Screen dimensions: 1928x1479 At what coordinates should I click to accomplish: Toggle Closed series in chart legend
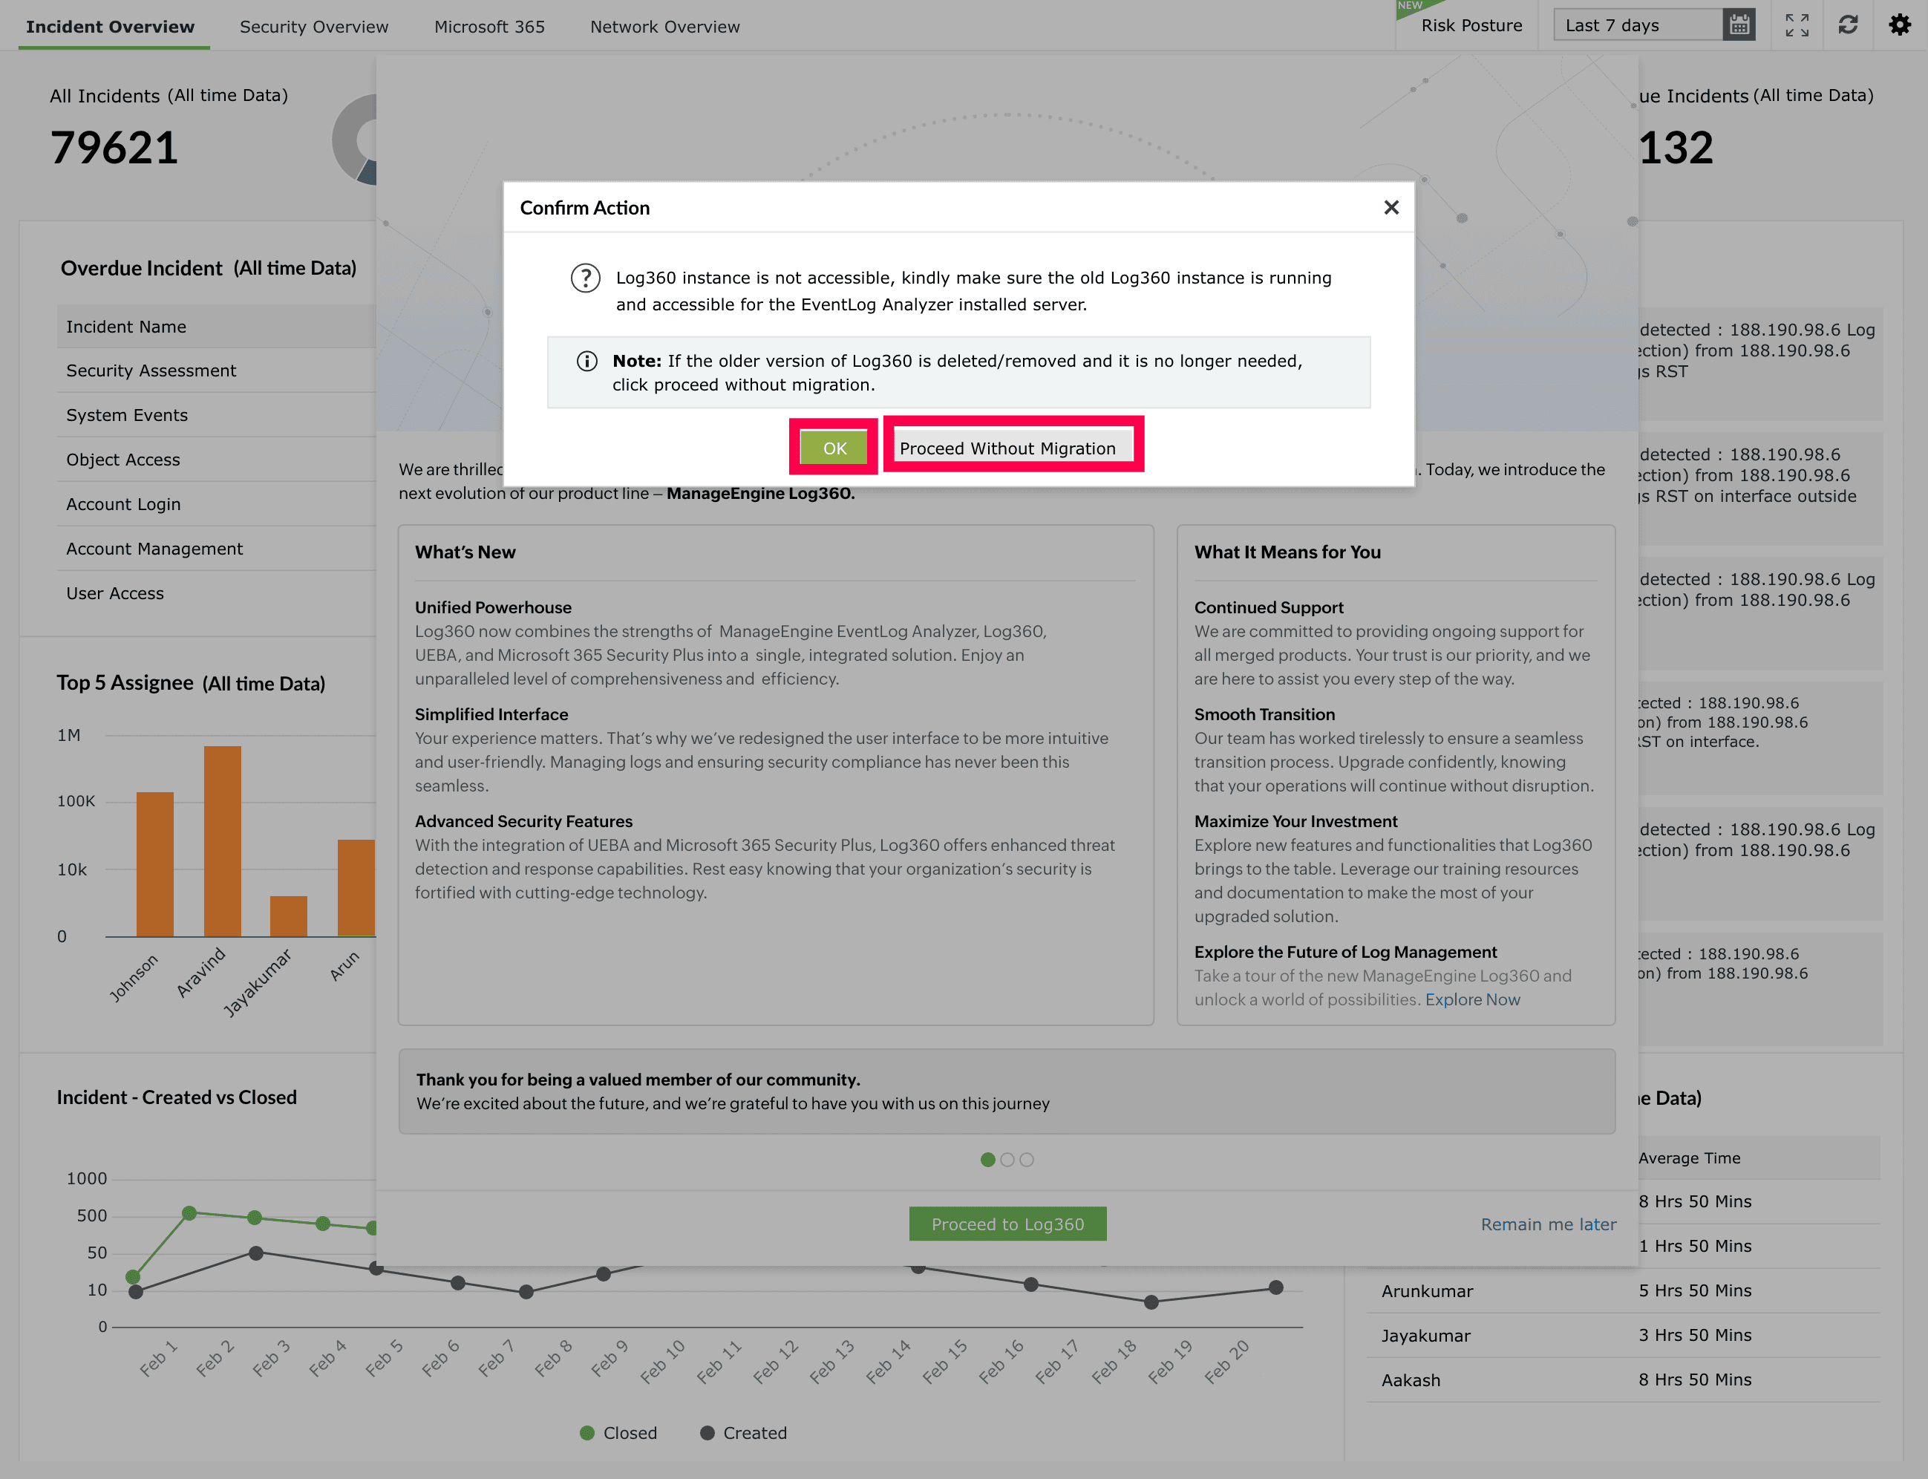pyautogui.click(x=619, y=1433)
